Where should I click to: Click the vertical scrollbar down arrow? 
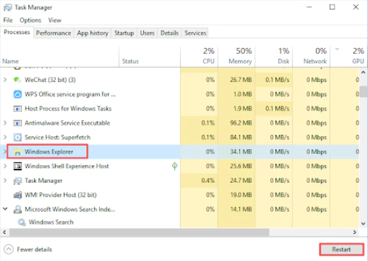click(363, 224)
